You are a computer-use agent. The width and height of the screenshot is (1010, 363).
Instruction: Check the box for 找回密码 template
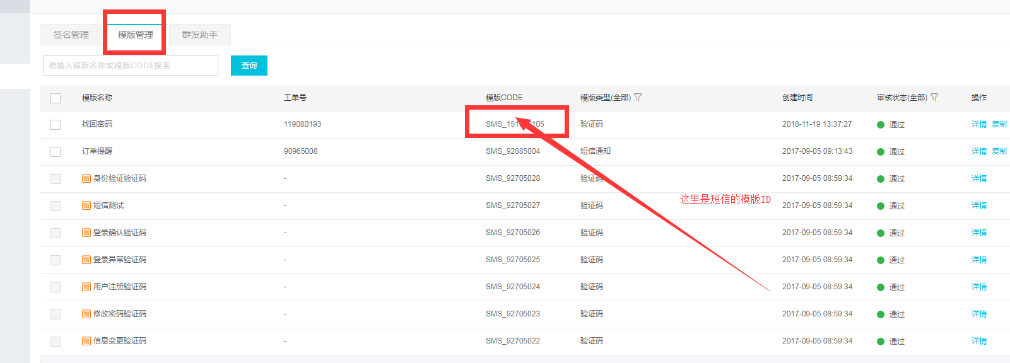[x=56, y=125]
